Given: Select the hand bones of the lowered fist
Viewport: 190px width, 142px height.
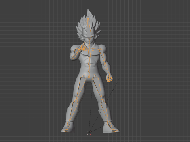Looking at the screenshot, I should click(109, 78).
